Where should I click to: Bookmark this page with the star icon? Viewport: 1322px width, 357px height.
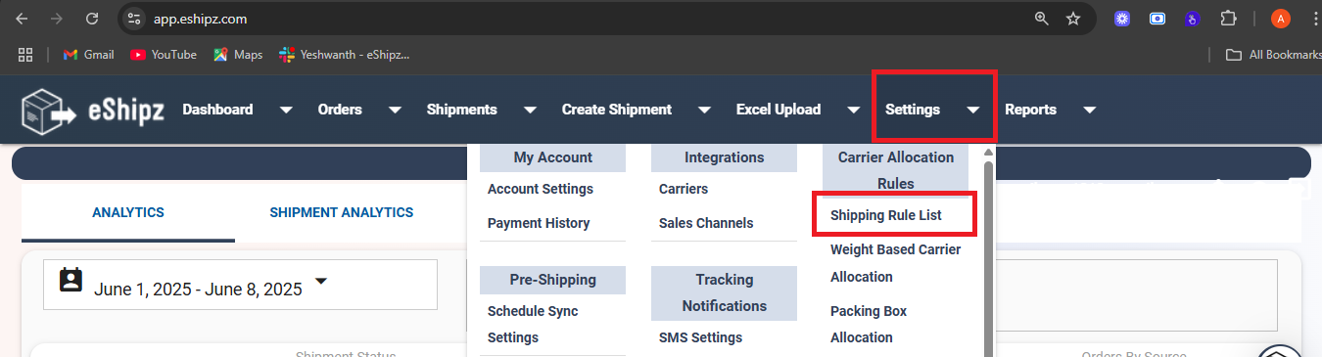1073,19
